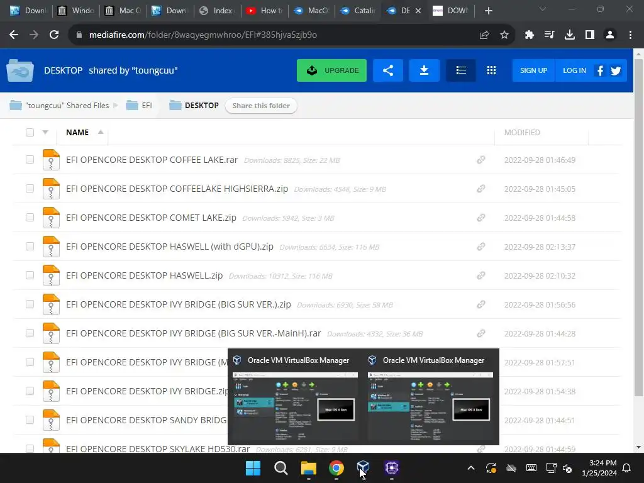
Task: Go back to previous page
Action: click(x=14, y=35)
